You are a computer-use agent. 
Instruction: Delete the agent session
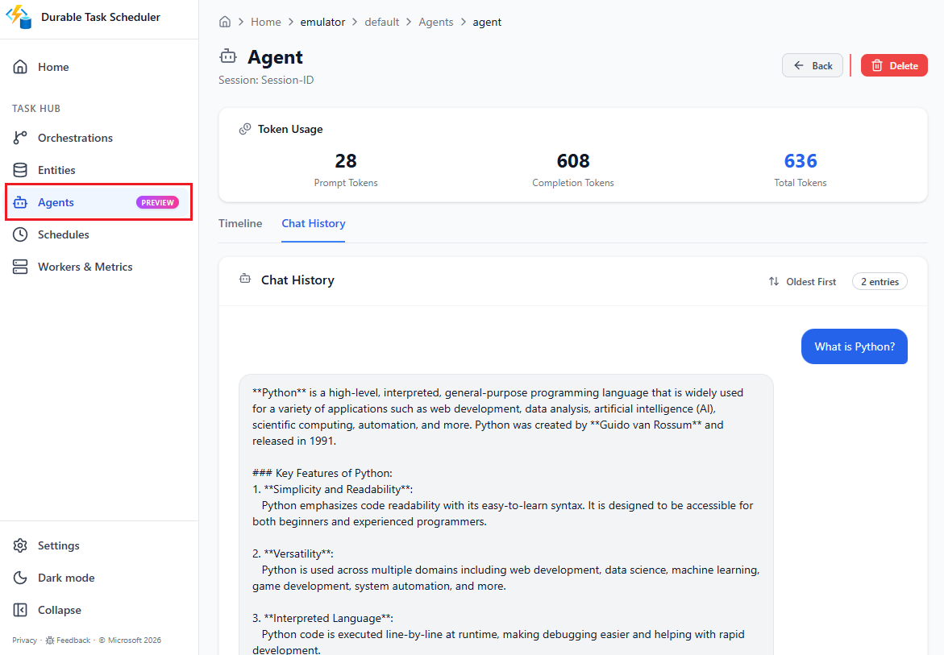pos(894,65)
